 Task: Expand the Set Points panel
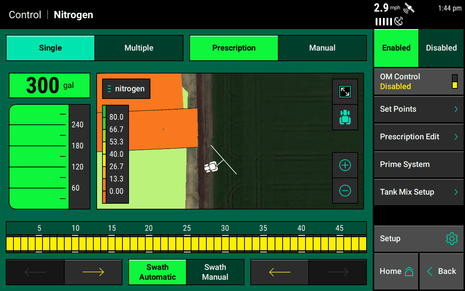[x=418, y=109]
